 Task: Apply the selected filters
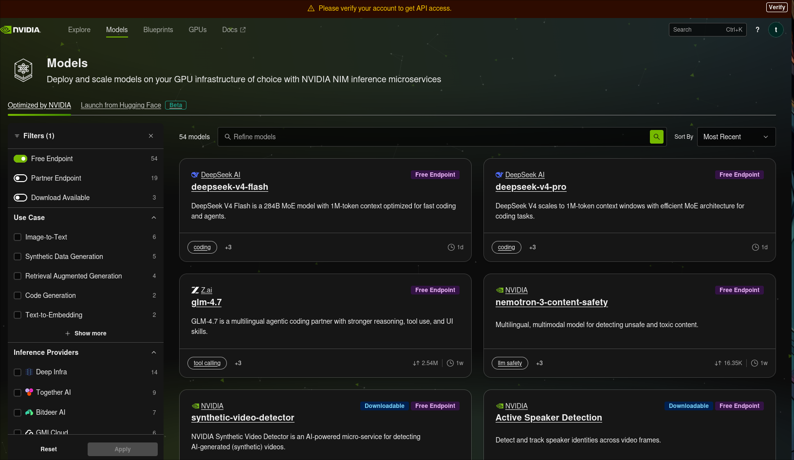click(x=123, y=449)
